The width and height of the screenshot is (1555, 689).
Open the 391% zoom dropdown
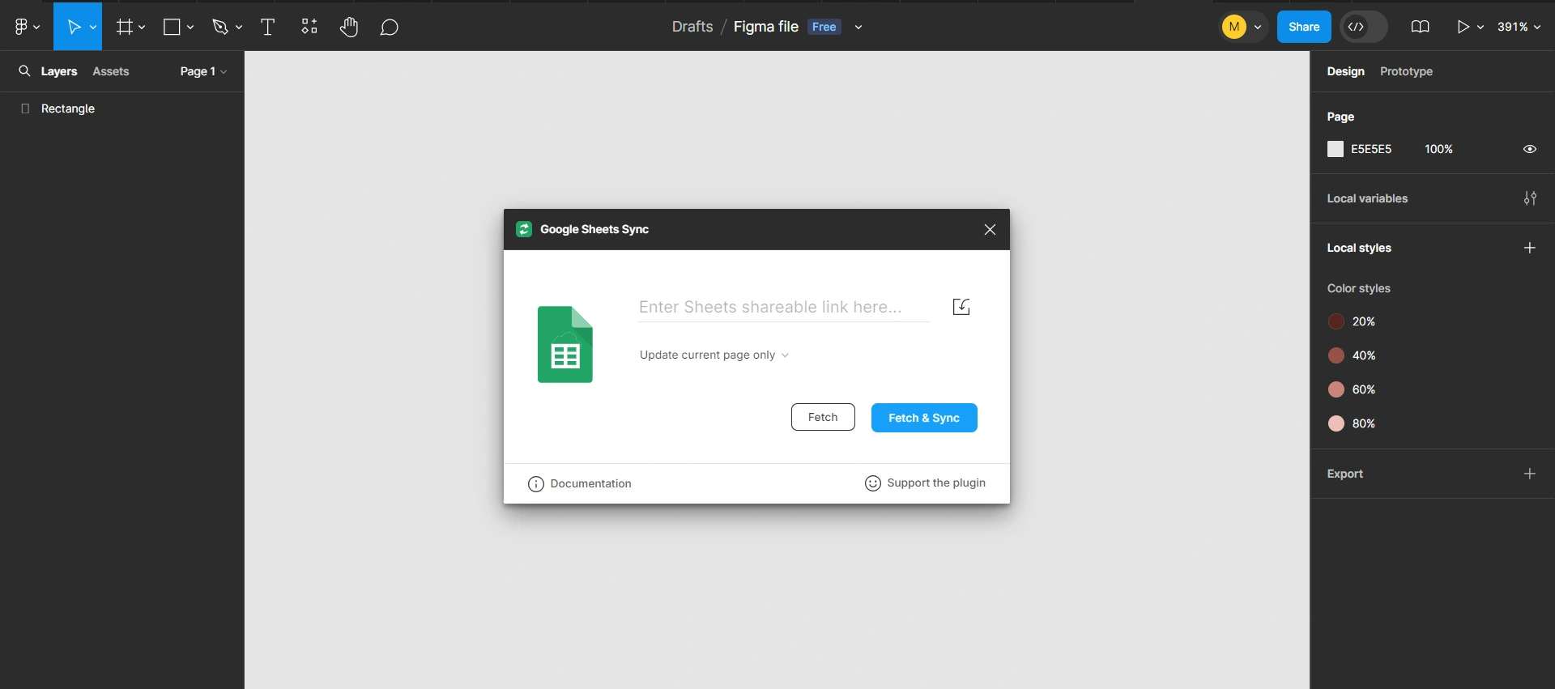(x=1519, y=27)
